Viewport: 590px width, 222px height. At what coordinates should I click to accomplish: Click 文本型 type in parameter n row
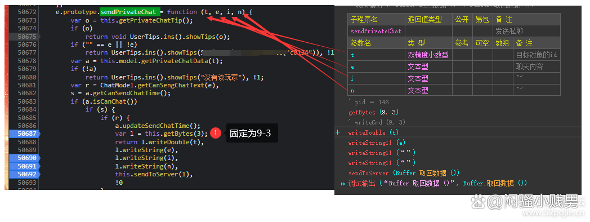tap(428, 91)
